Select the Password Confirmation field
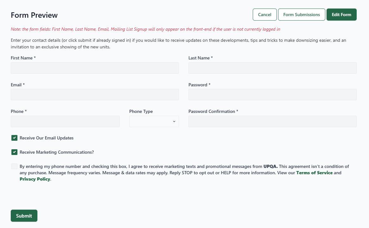Image resolution: width=369 pixels, height=228 pixels. point(272,121)
